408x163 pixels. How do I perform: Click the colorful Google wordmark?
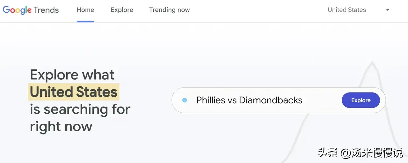coord(17,10)
